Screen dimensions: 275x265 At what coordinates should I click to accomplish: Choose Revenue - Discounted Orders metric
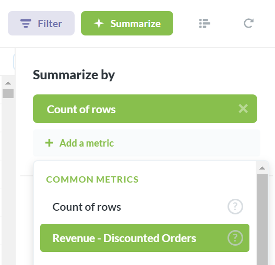click(x=145, y=238)
